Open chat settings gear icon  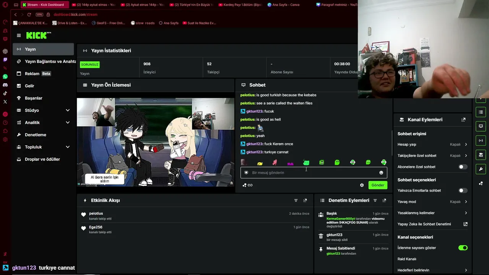[x=362, y=185]
